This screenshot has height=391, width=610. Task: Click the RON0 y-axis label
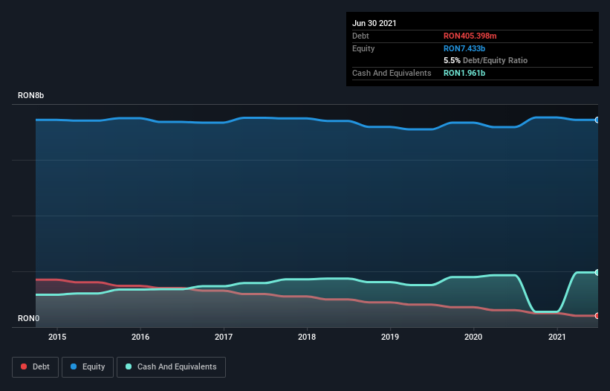click(28, 318)
